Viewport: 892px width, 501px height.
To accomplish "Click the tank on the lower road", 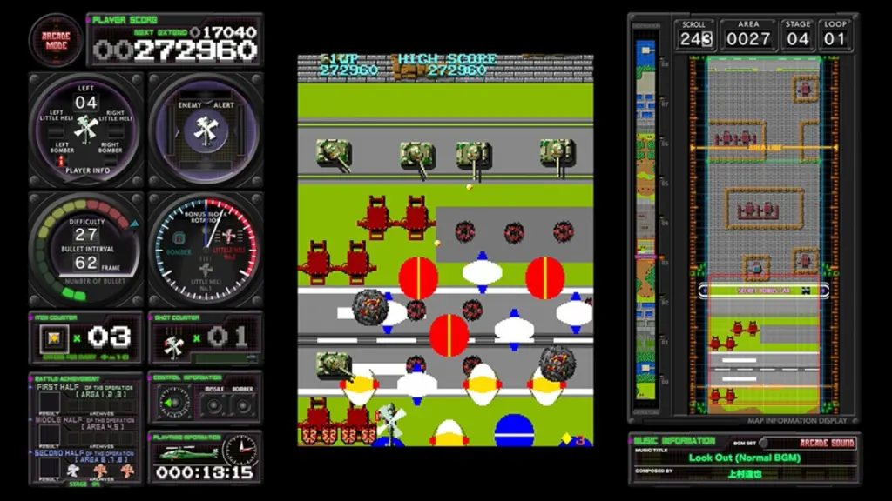I will [334, 366].
